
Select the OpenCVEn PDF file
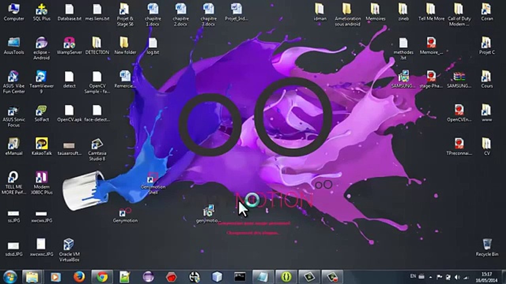tap(459, 113)
